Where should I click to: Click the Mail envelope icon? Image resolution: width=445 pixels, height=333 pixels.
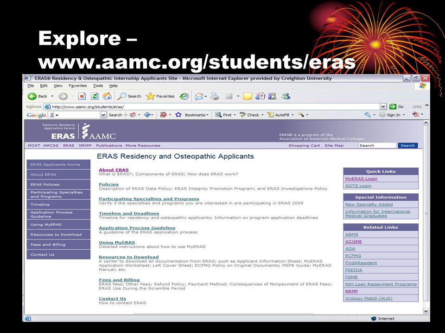pos(199,97)
